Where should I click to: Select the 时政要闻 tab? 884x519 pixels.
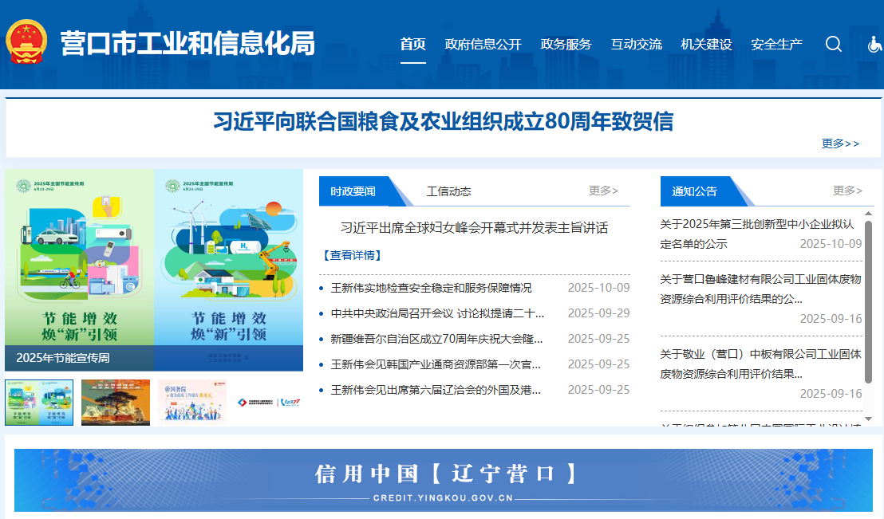[x=353, y=191]
